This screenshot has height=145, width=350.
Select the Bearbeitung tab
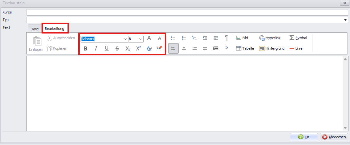click(55, 28)
